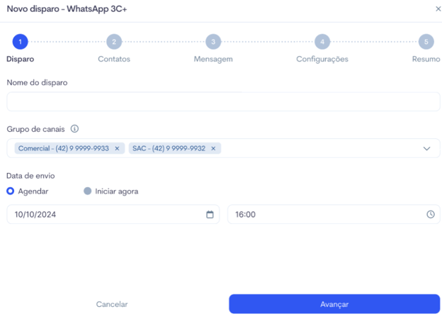442x321 pixels.
Task: Select the Disparo step label
Action: click(x=21, y=60)
